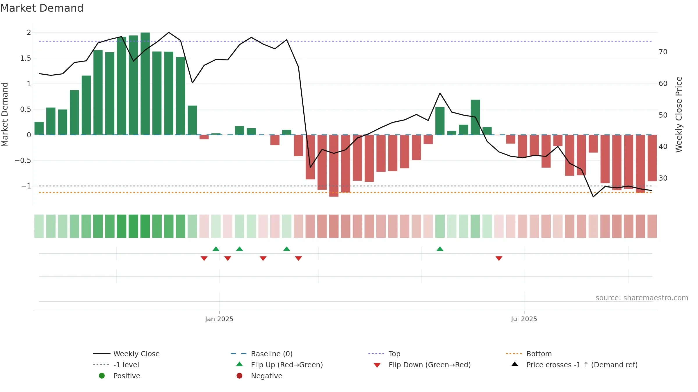The image size is (698, 392).
Task: Click the vertical Market Demand axis title
Action: (5, 114)
